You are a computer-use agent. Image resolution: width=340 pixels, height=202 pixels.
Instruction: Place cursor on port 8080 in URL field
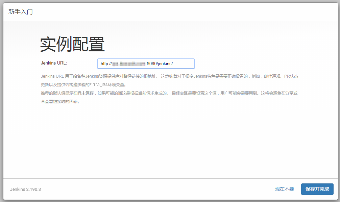pyautogui.click(x=151, y=64)
